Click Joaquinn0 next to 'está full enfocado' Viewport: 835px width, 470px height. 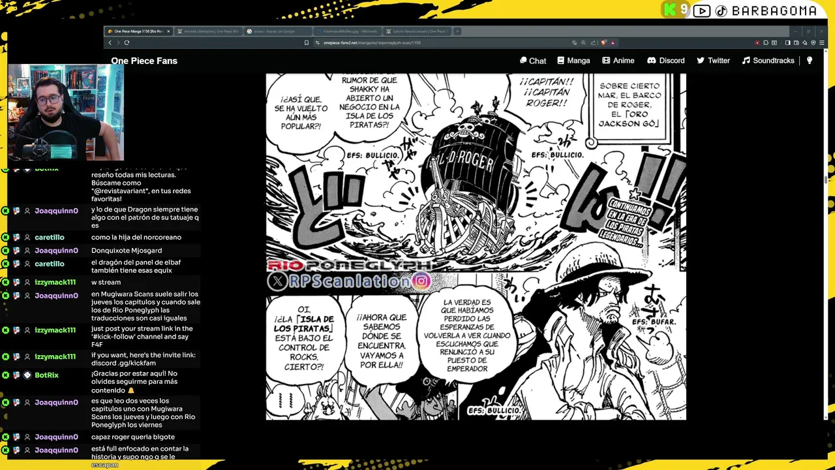tap(56, 450)
